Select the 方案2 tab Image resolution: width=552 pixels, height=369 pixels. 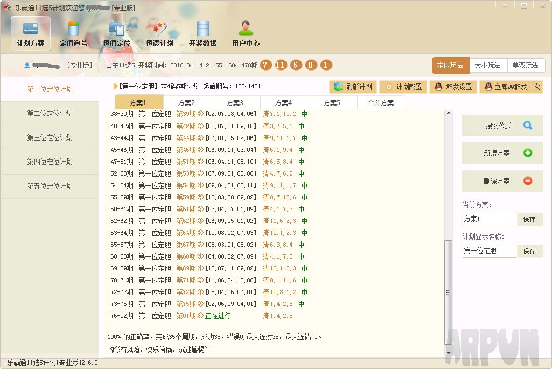tap(187, 102)
